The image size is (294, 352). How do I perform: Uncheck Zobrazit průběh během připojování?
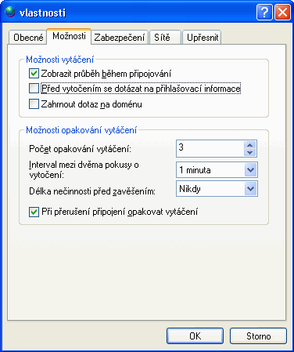pyautogui.click(x=34, y=74)
